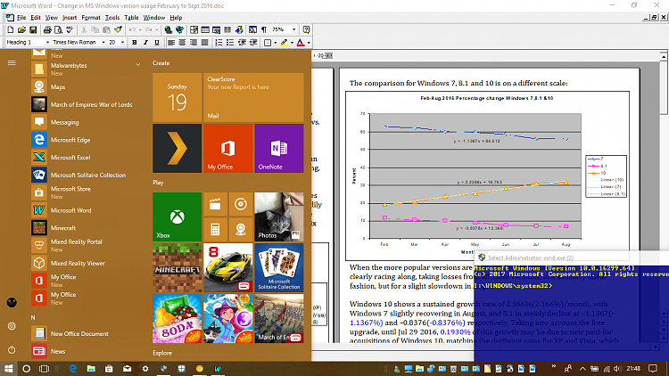The height and width of the screenshot is (376, 669).
Task: Toggle the Show/Hide paragraph marks icon
Action: tap(264, 29)
